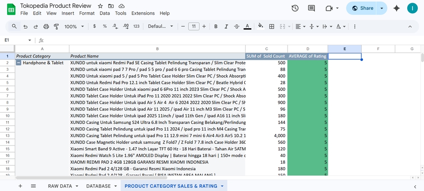Open the Data menu
424x191 pixels.
(105, 13)
